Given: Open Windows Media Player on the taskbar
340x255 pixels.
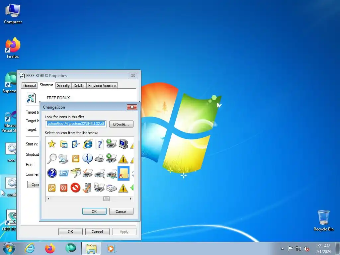Looking at the screenshot, I should (x=112, y=248).
